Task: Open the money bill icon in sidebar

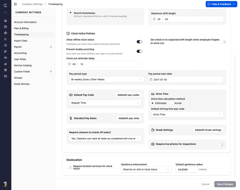Action: 5,58
